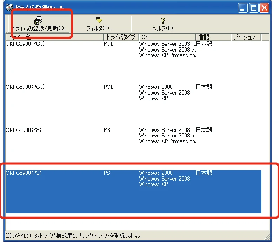The image size is (279, 242).
Task: Open the フィルタ(F)... funnel icon
Action: pyautogui.click(x=99, y=20)
